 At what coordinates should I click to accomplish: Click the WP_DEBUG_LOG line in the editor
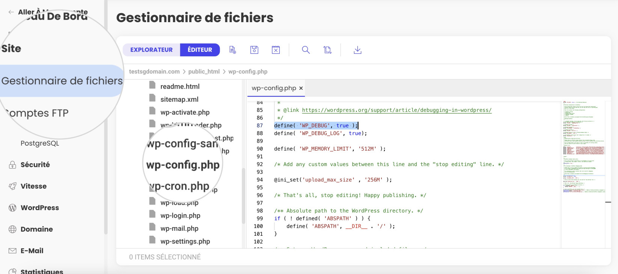(x=320, y=133)
